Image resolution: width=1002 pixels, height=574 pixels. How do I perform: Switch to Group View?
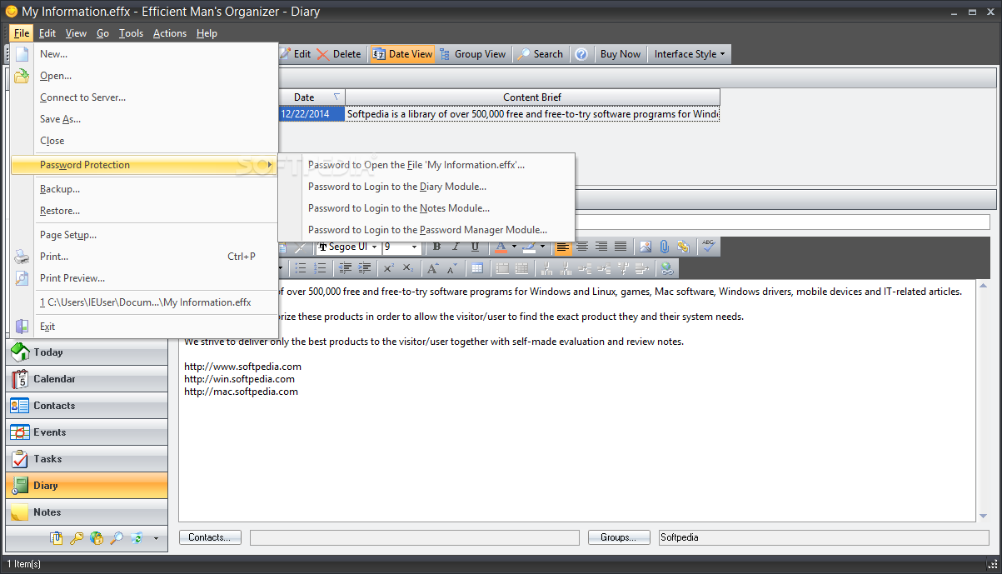click(472, 54)
